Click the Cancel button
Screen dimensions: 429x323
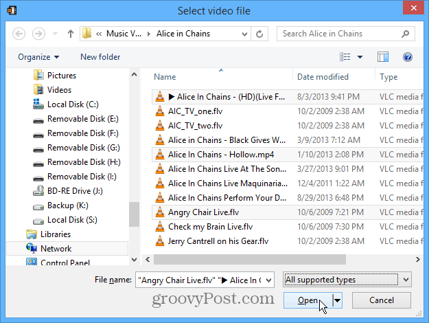[x=382, y=300]
